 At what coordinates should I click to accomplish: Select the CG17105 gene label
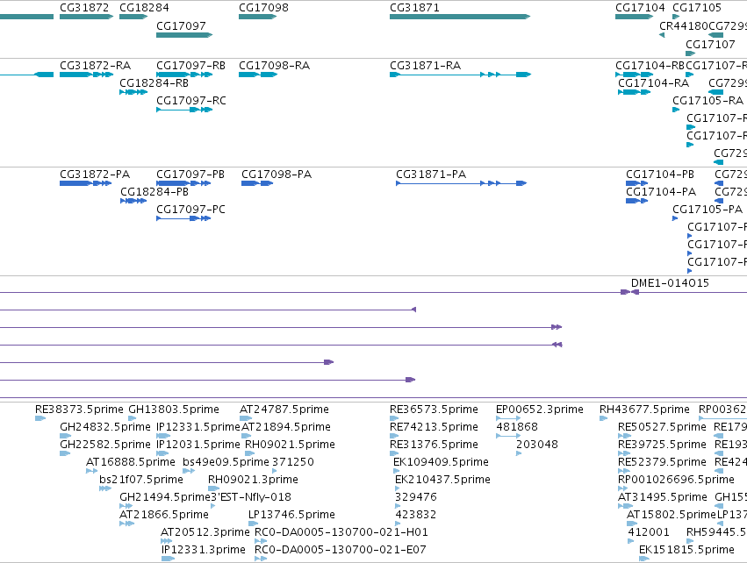coord(696,8)
